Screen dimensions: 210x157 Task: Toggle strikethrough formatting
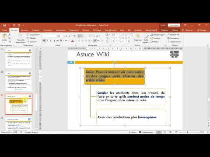point(58,41)
